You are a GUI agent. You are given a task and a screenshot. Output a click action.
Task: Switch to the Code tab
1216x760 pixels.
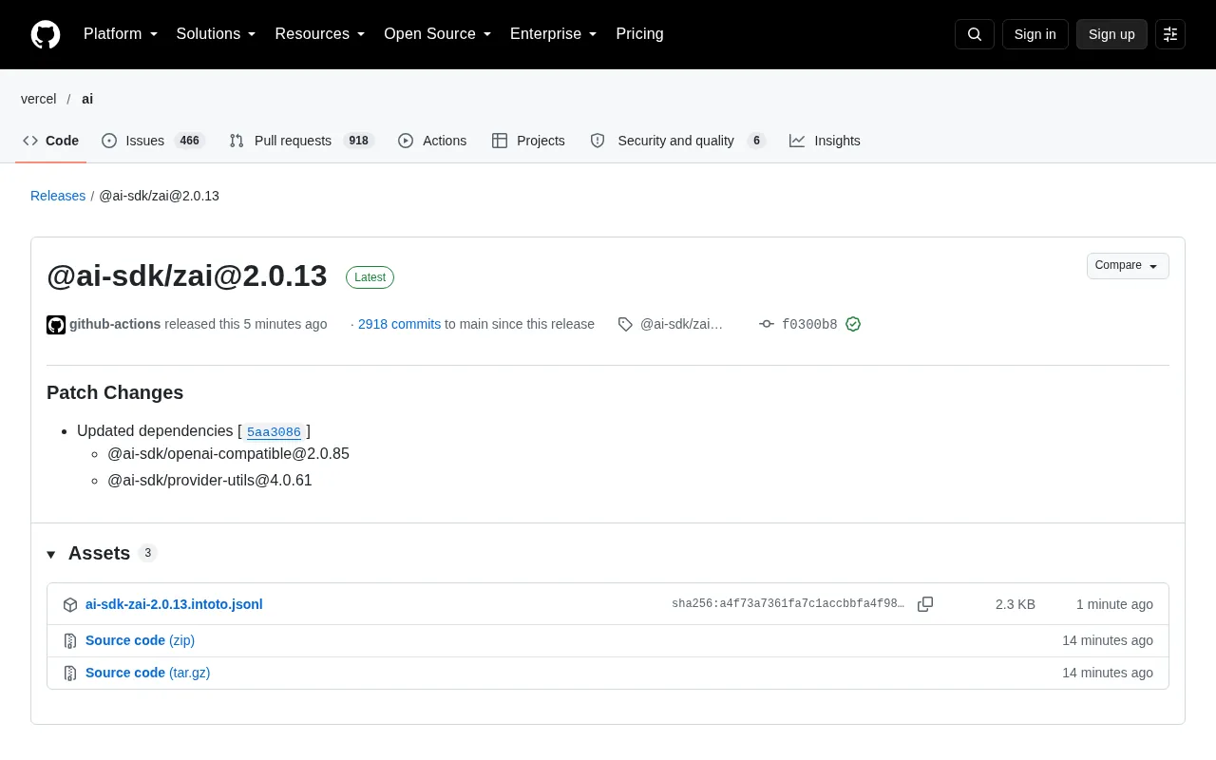[x=51, y=141]
